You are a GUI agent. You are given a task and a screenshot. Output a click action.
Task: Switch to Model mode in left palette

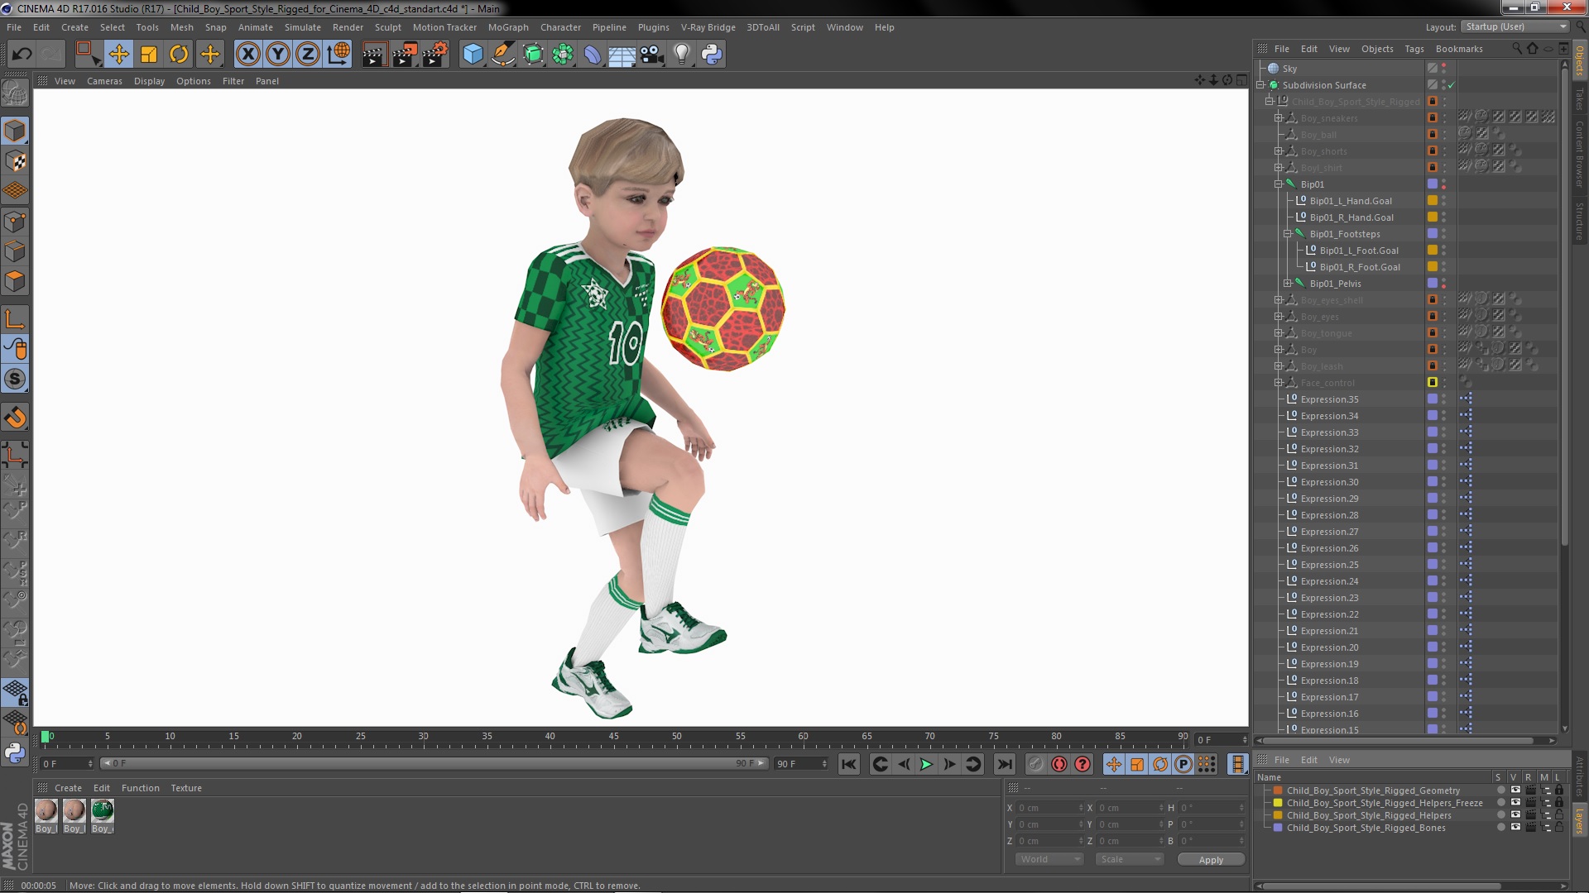[15, 131]
